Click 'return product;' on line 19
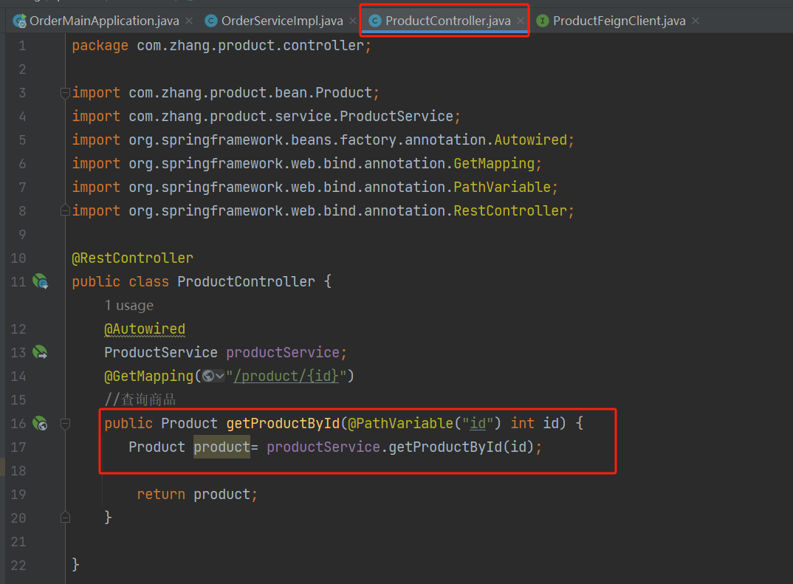This screenshot has height=584, width=793. click(197, 494)
